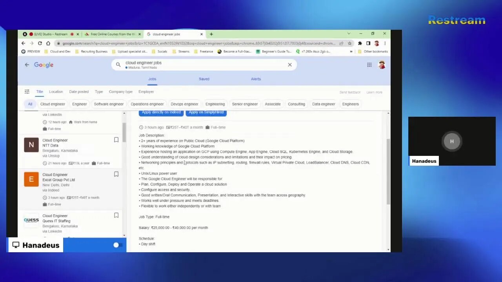Filter by Operations engineer chip
This screenshot has height=282, width=502.
click(147, 104)
